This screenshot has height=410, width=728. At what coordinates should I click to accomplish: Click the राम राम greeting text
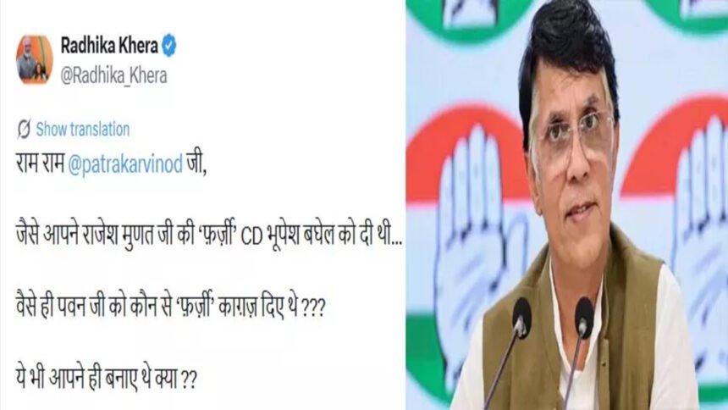click(40, 165)
